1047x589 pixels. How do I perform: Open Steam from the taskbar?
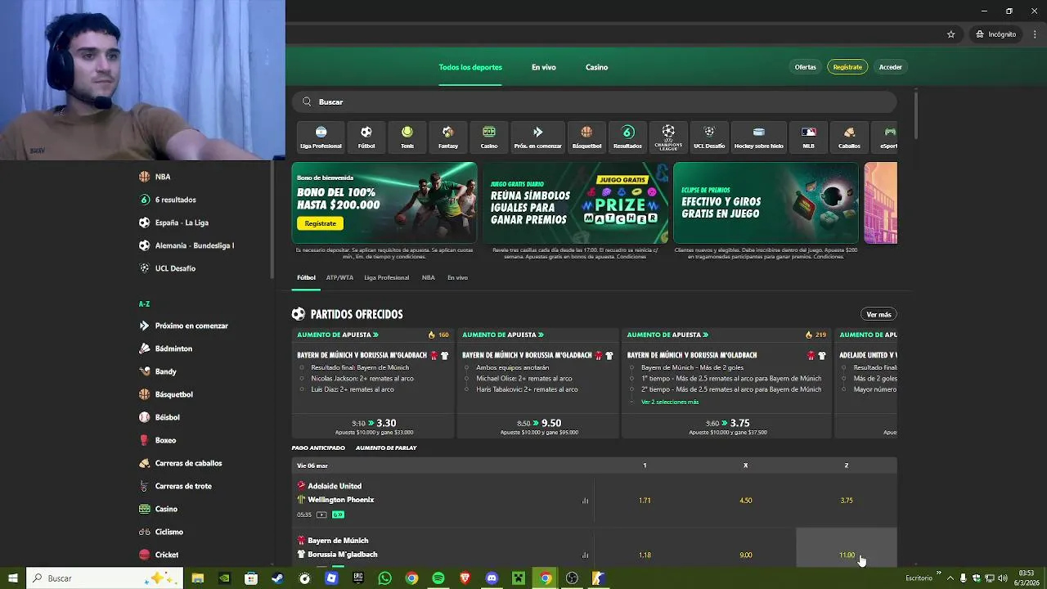[277, 578]
